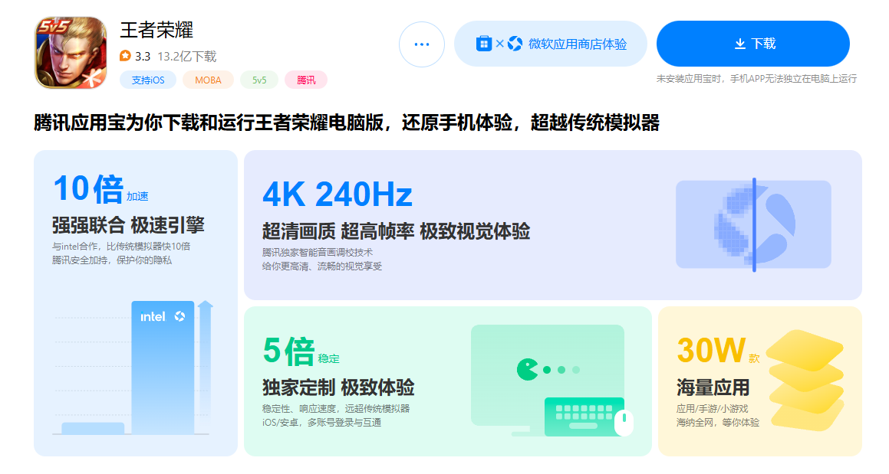
Task: Click the 5倍 稳定 heading
Action: pos(301,351)
